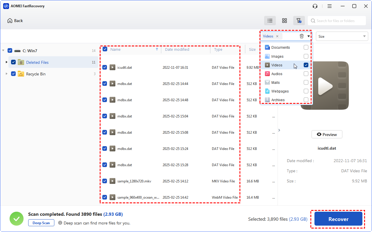This screenshot has width=372, height=232.
Task: Toggle the Mails filter checkbox
Action: pyautogui.click(x=306, y=82)
